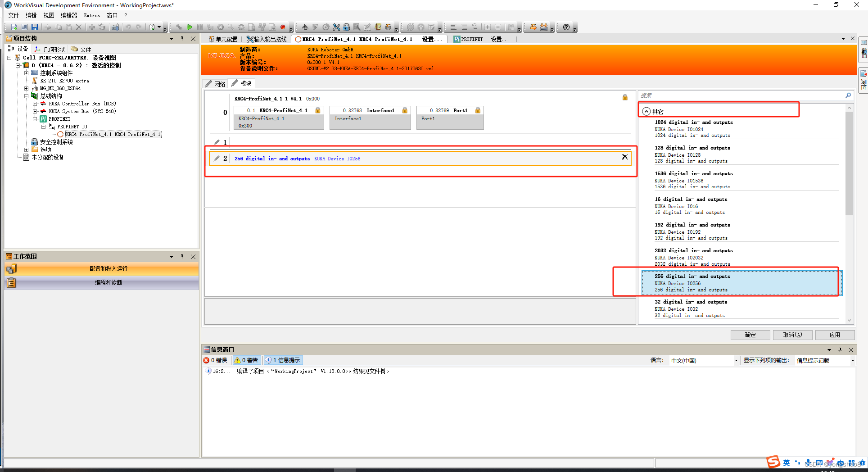Toggle the 0 错误 errors filter

[215, 360]
